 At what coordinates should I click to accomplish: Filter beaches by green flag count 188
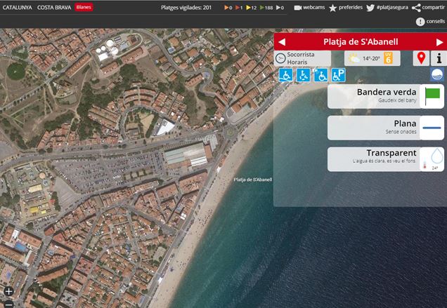[266, 8]
